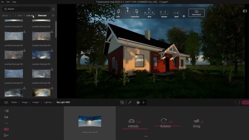Open the Edit menu
249x140 pixels.
[x=8, y=2]
